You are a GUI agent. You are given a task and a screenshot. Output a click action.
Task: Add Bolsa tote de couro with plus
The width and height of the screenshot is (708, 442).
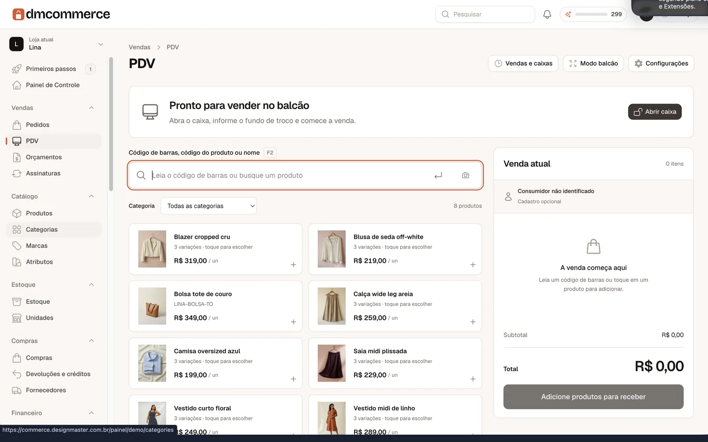[x=294, y=322]
